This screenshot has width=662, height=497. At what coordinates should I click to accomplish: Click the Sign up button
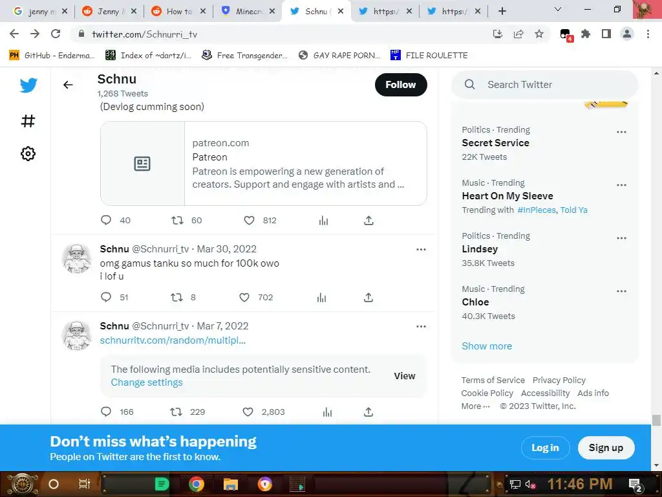(606, 448)
